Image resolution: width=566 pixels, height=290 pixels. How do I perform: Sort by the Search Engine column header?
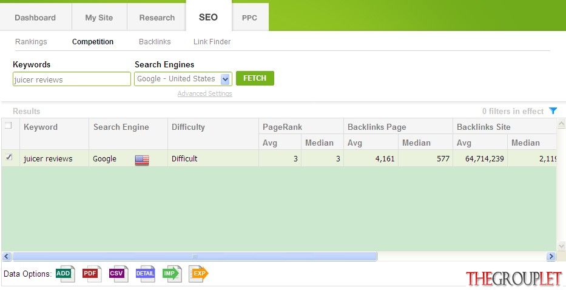pyautogui.click(x=128, y=133)
